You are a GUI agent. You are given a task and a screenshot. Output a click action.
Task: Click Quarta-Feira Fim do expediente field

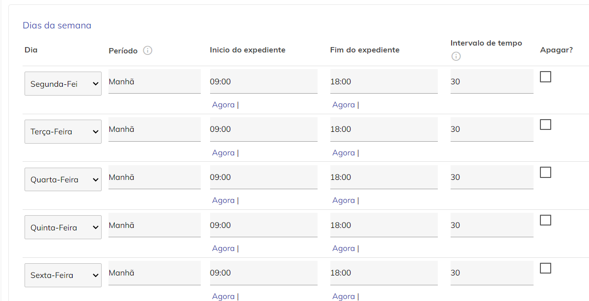tap(383, 177)
